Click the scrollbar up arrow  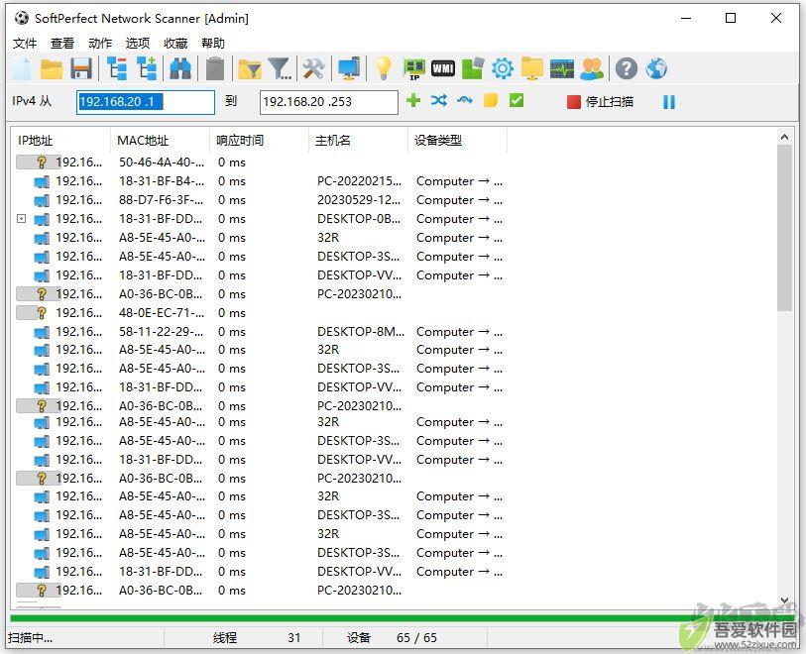pos(784,137)
